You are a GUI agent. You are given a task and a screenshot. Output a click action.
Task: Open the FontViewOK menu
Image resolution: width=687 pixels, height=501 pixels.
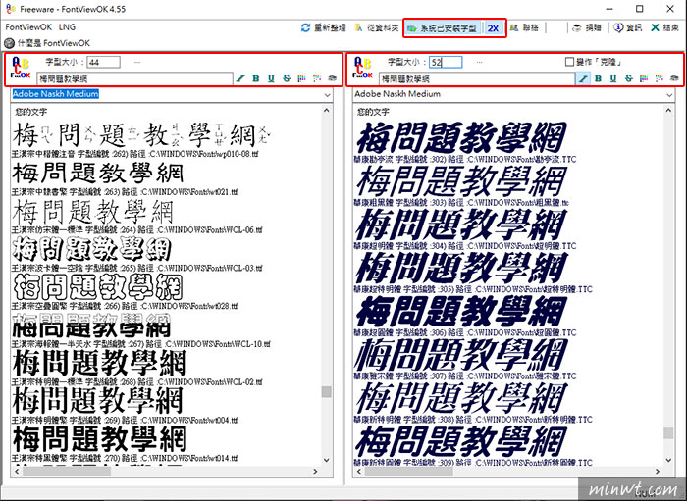click(x=28, y=27)
